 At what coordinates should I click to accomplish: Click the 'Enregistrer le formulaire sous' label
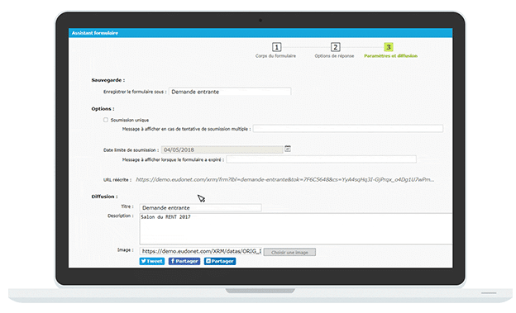135,92
